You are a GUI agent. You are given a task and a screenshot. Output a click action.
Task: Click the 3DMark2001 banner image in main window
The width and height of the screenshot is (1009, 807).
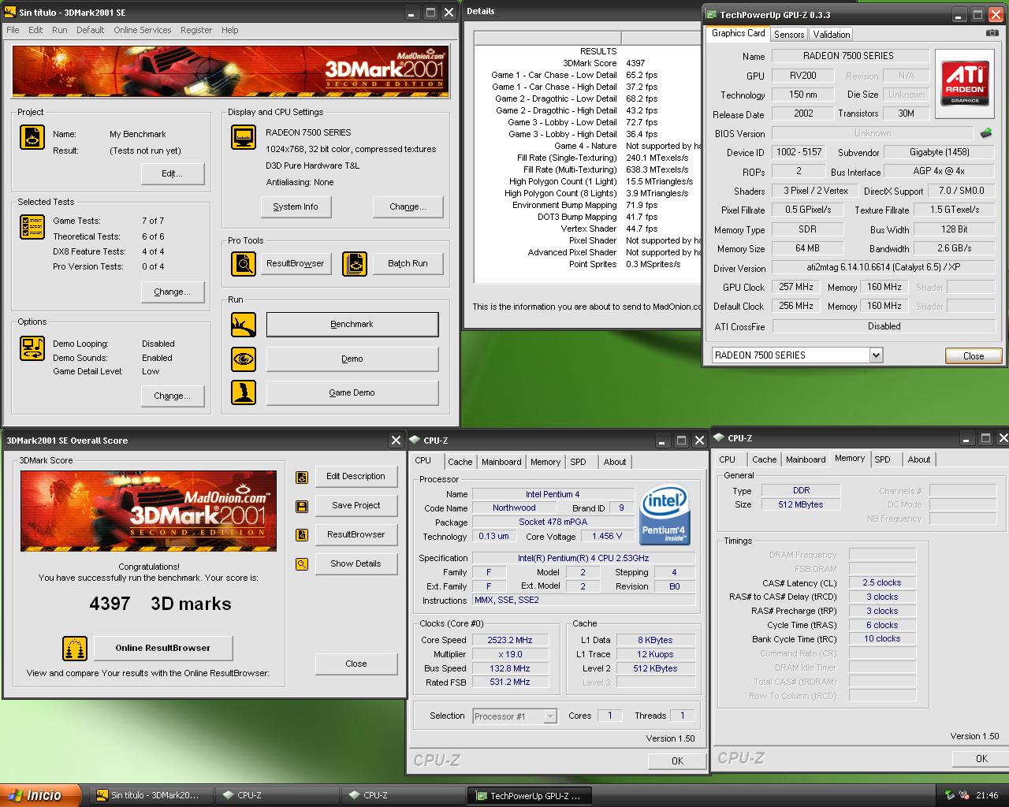coord(229,72)
